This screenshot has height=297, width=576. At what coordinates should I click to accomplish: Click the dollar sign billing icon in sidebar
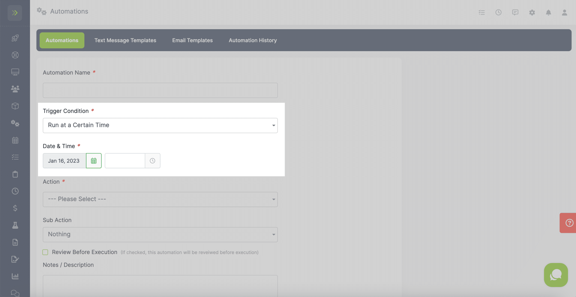pos(15,208)
